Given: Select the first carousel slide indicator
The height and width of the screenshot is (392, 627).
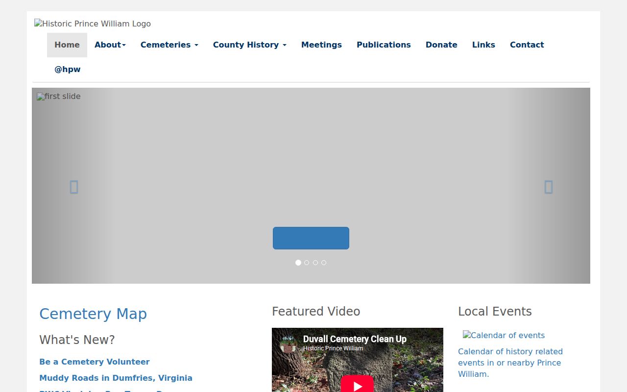Looking at the screenshot, I should 298,263.
